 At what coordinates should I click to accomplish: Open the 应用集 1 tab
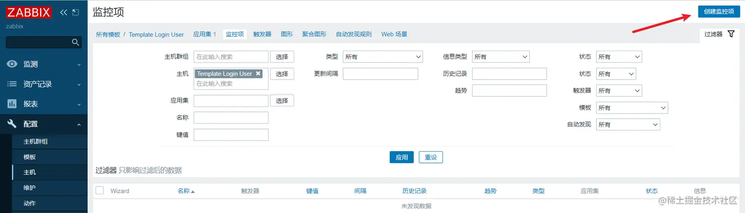(204, 34)
